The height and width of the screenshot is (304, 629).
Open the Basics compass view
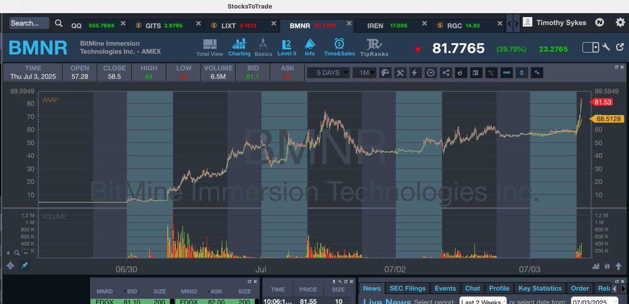pos(263,47)
